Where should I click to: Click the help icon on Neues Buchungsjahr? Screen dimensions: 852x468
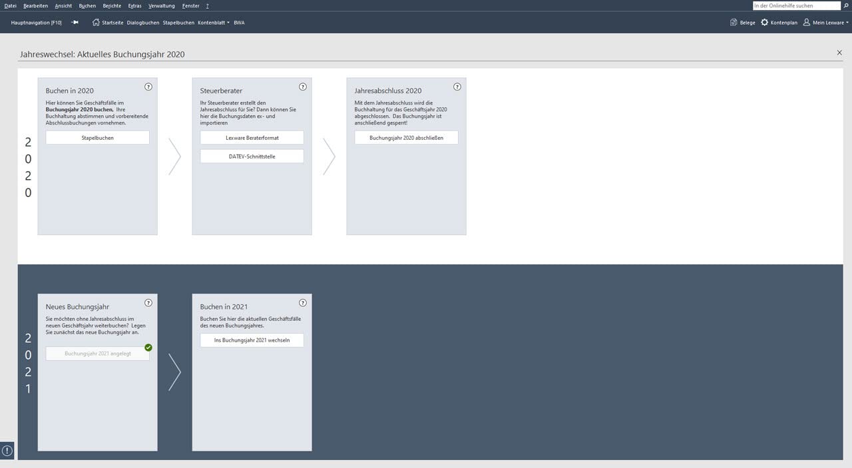148,303
